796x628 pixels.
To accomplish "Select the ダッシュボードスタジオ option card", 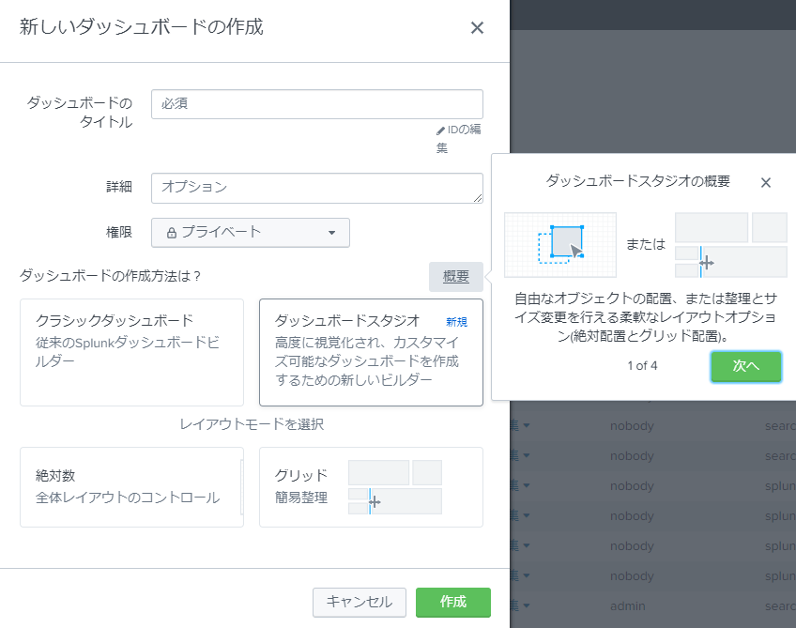I will click(371, 352).
